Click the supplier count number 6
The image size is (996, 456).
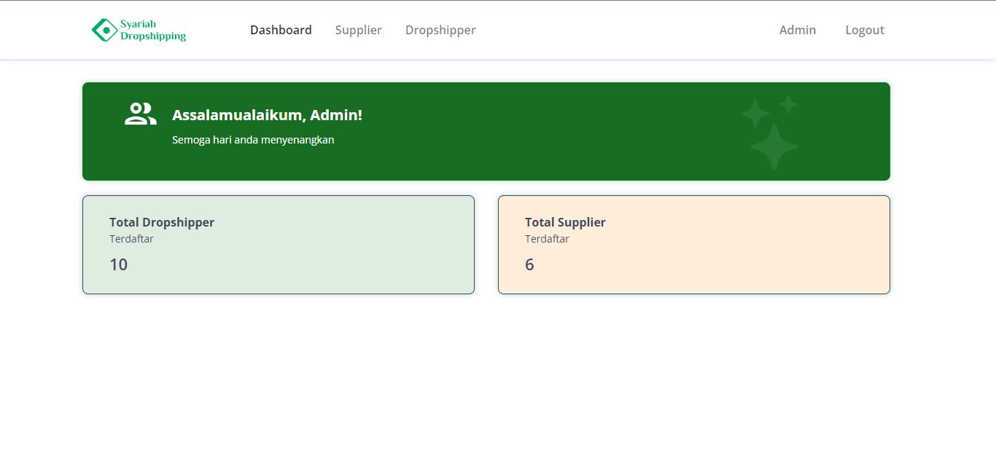click(529, 264)
